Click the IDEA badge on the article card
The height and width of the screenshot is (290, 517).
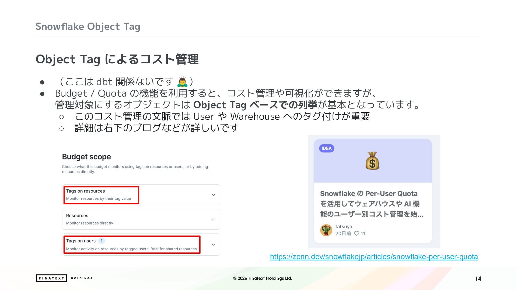point(327,148)
